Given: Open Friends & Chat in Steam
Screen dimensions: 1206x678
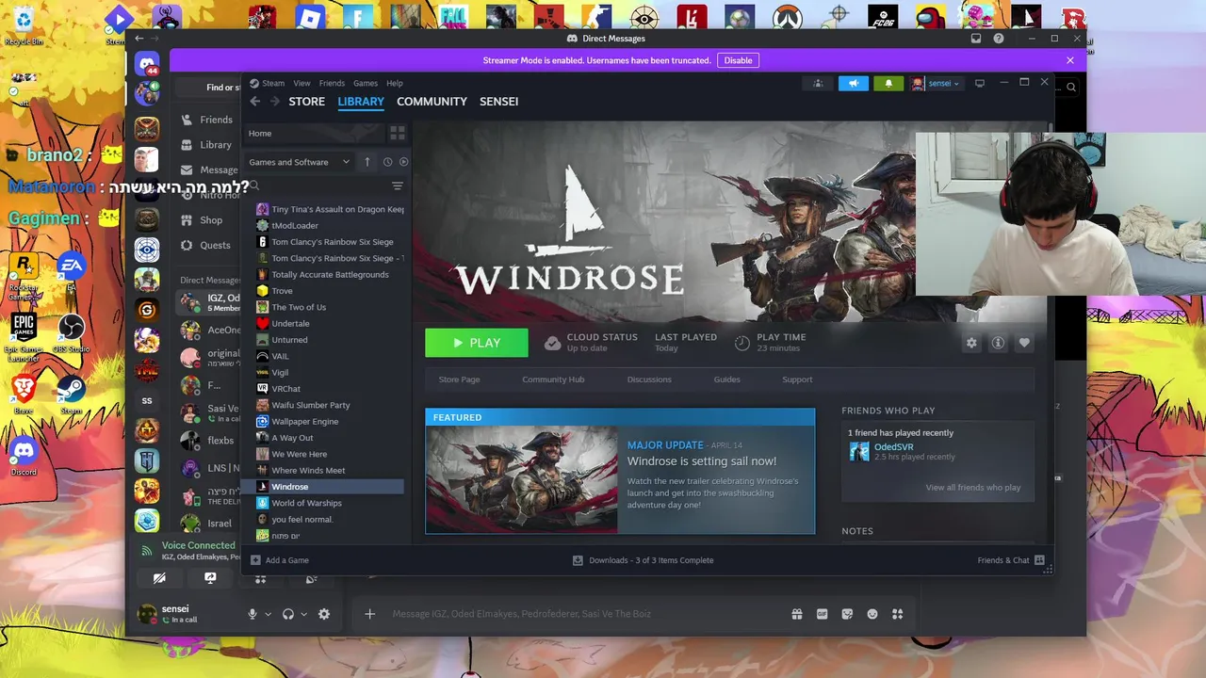Looking at the screenshot, I should (1011, 560).
